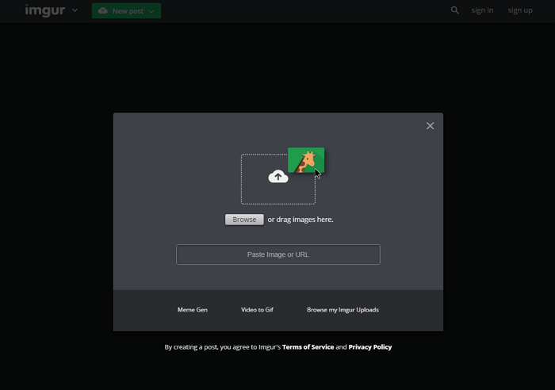Open the New post dropdown chevron
This screenshot has height=390, width=555.
click(151, 11)
